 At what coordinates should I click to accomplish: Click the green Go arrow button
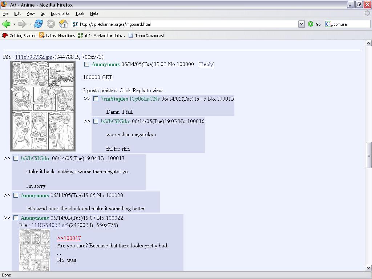(310, 24)
